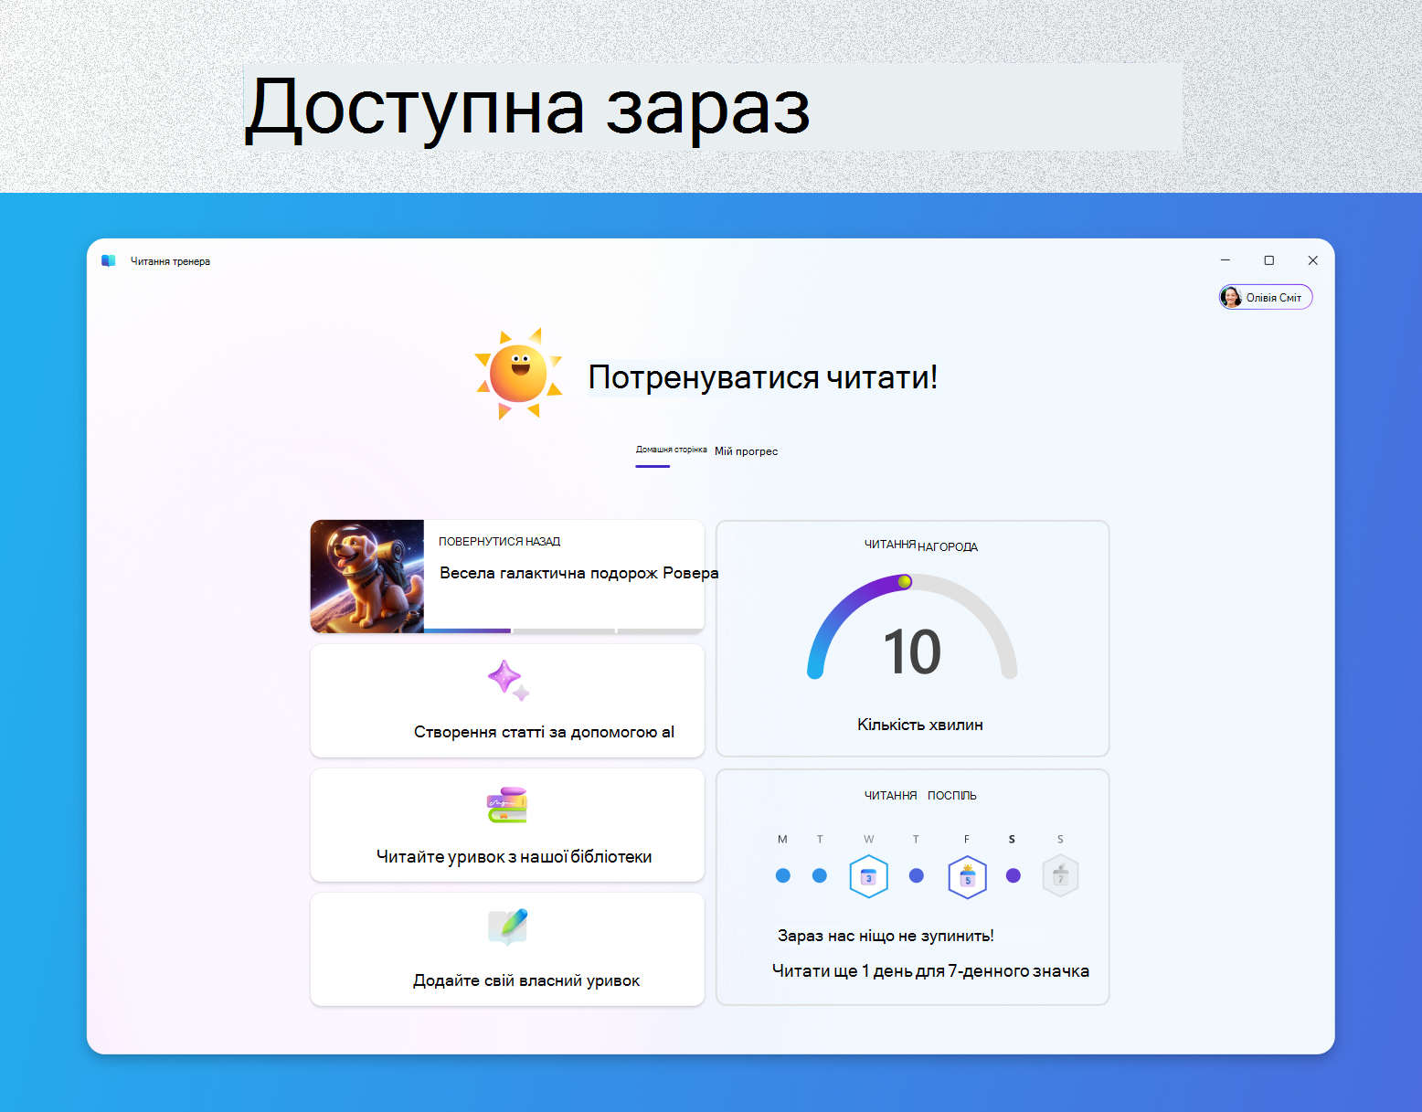Select Створення статті за допомогою al

coord(507,701)
